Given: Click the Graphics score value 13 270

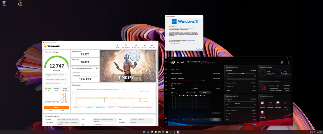Looking at the screenshot, I should pos(85,54).
